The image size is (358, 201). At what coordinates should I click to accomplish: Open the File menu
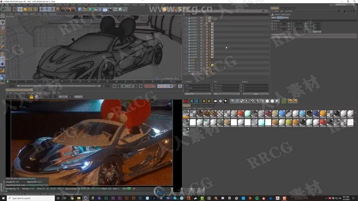pos(3,5)
